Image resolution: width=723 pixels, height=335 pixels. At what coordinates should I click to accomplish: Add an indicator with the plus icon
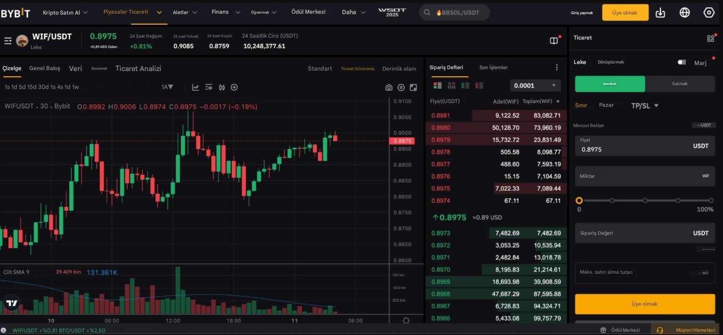click(235, 87)
